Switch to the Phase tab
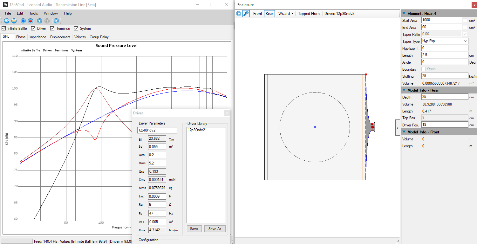The image size is (477, 244). (21, 37)
